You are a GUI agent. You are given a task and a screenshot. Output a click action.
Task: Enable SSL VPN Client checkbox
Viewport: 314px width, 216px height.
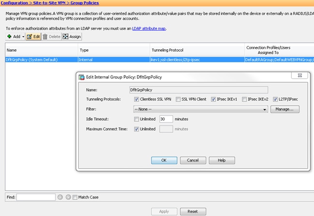[x=178, y=99]
